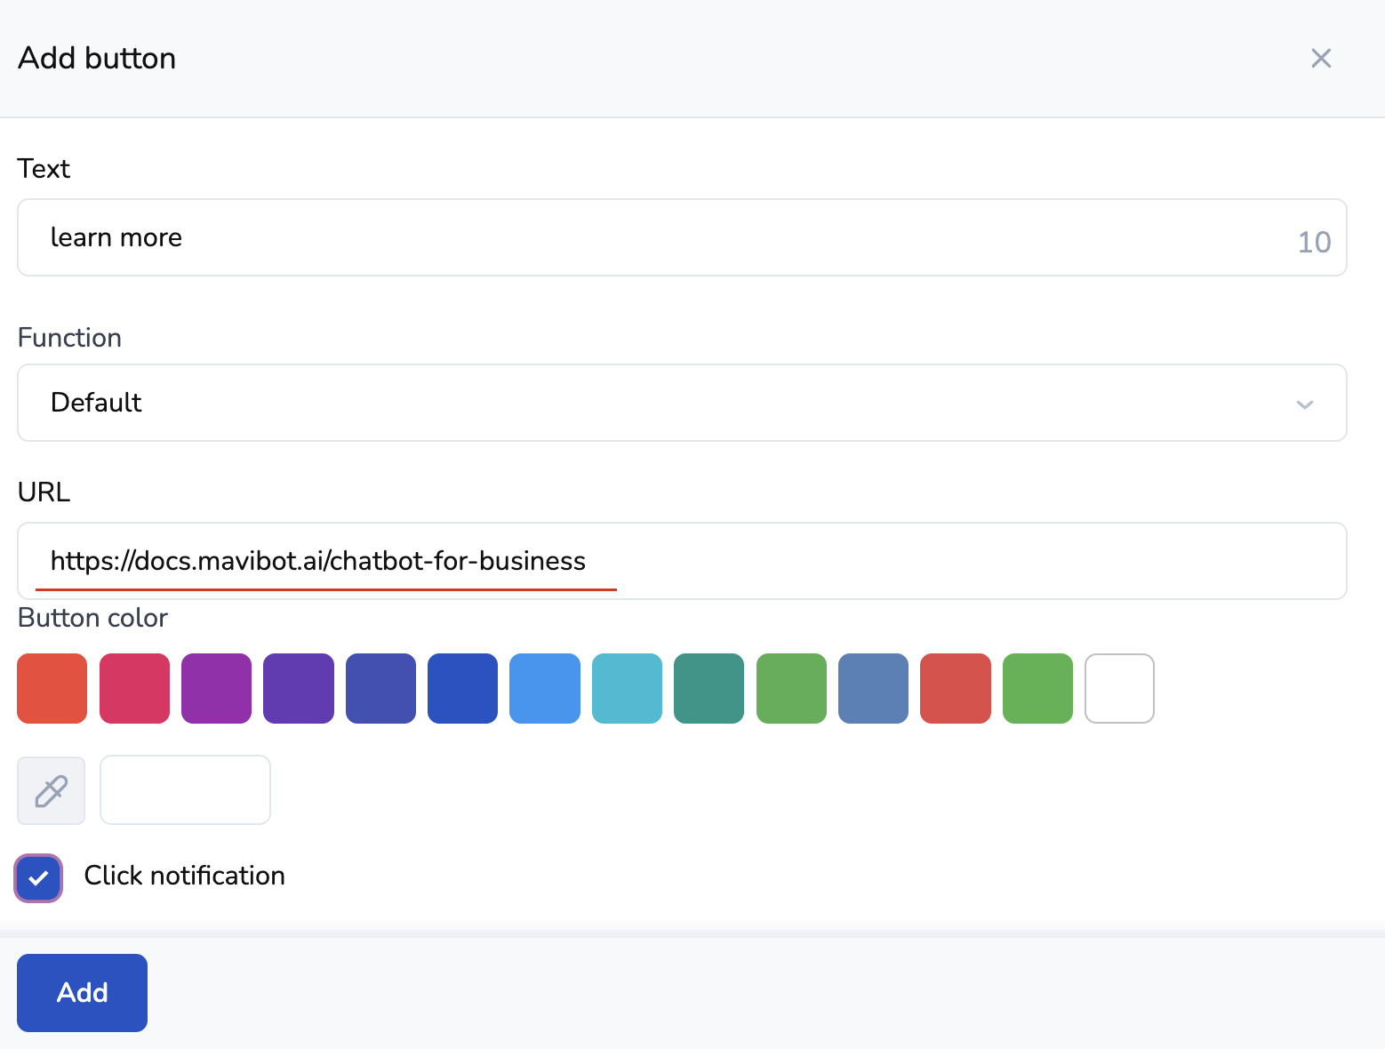Pick the indigo button color swatch
1385x1049 pixels.
coord(380,688)
